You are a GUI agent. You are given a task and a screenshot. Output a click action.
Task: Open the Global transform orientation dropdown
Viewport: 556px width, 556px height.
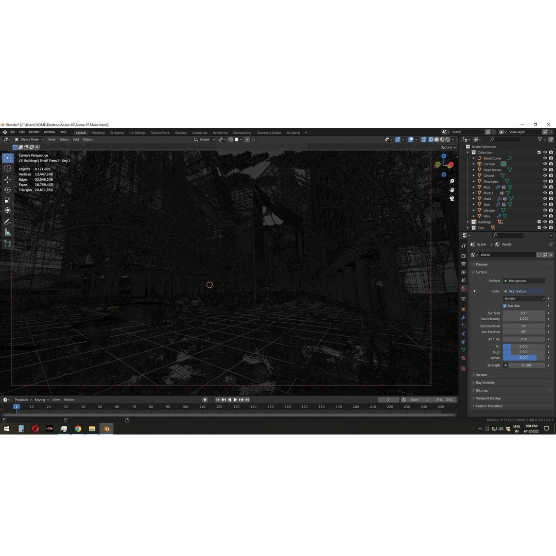204,140
